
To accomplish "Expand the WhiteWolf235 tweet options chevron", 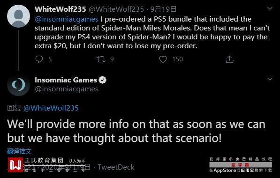I will 270,8.
